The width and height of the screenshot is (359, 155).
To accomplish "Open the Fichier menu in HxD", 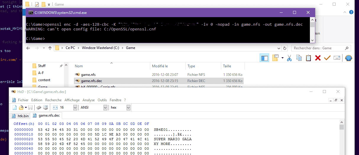I will point(23,100).
